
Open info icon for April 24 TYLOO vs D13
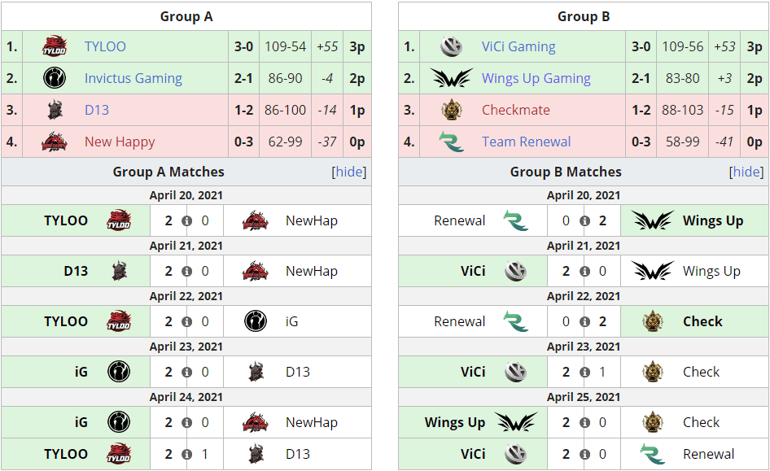coord(186,454)
